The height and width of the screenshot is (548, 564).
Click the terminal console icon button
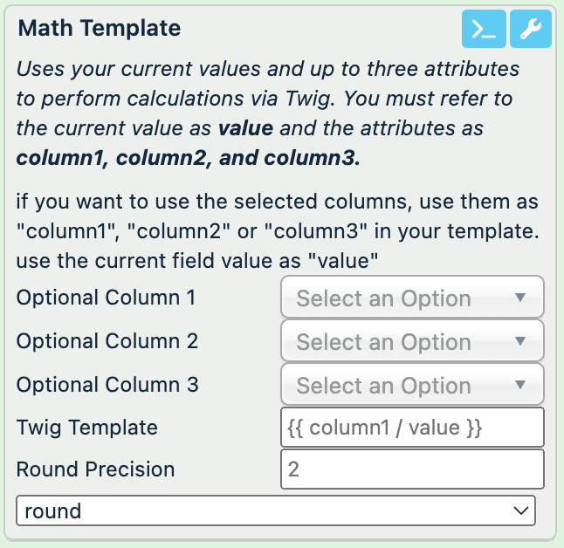click(x=484, y=30)
